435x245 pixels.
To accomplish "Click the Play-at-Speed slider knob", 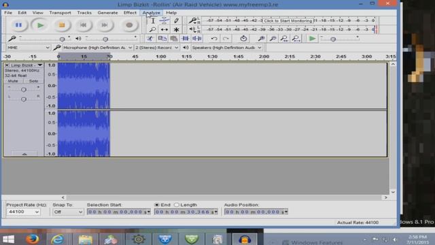I will 333,39.
